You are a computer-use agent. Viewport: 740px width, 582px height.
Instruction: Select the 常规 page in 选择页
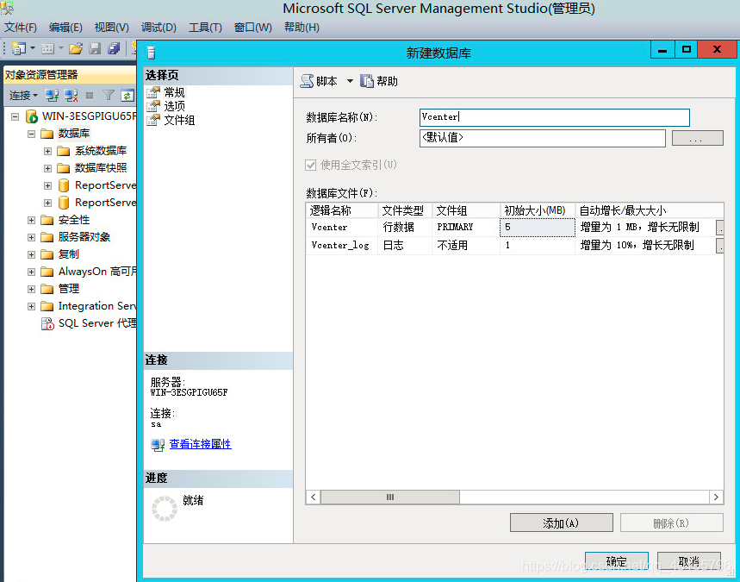174,92
